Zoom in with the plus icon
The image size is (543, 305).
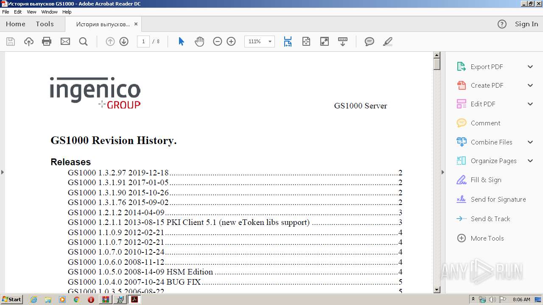[231, 42]
